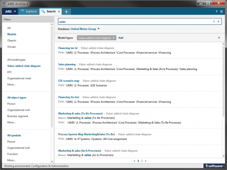The height and width of the screenshot is (170, 227).
Task: Select Organizational unit under All symbols
Action: point(18,148)
